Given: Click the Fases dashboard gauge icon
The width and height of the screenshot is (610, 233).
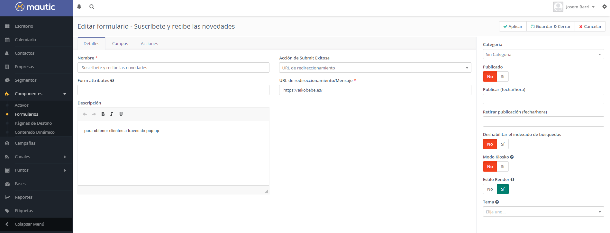Looking at the screenshot, I should pos(7,184).
